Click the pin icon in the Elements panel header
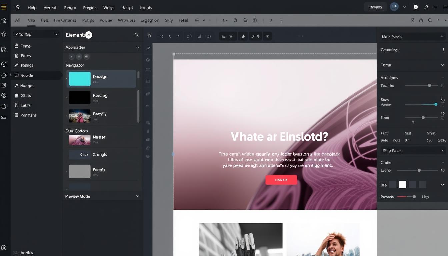The image size is (448, 256). click(137, 35)
